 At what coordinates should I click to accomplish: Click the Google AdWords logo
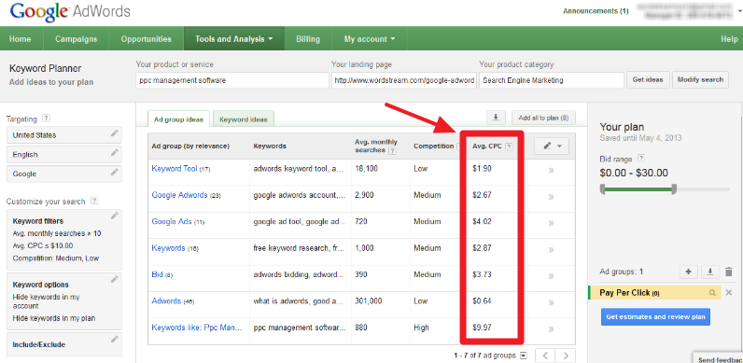click(70, 12)
